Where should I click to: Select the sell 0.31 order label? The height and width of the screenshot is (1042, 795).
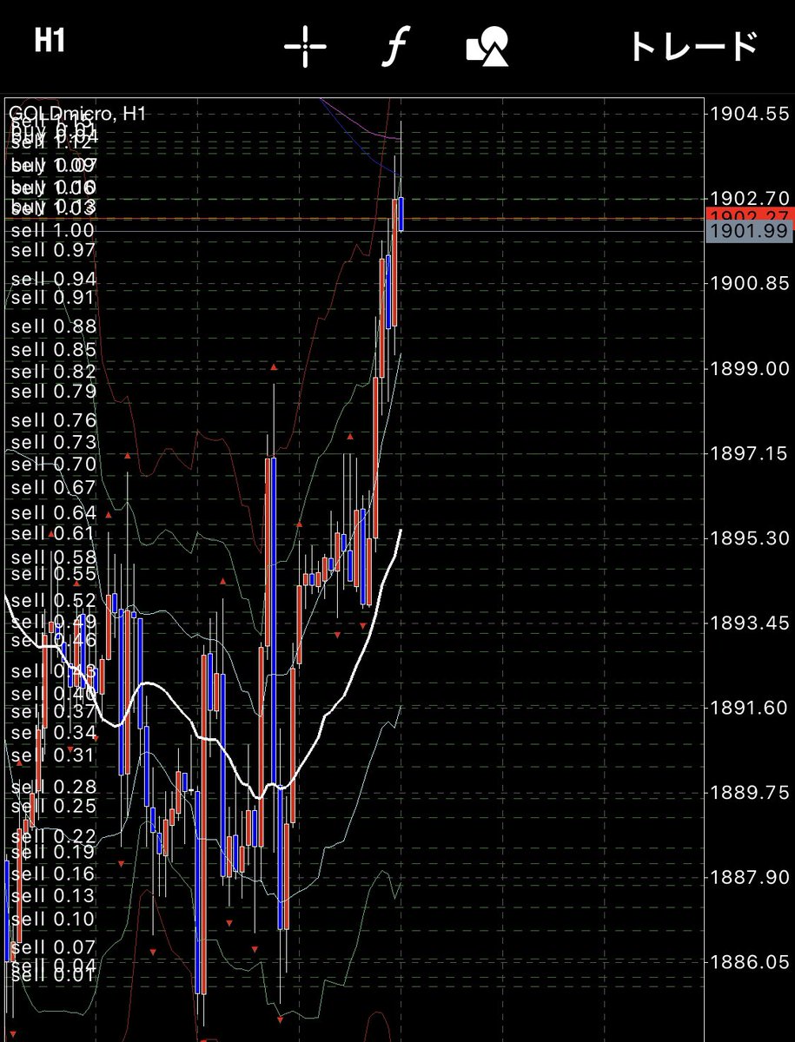[x=53, y=755]
